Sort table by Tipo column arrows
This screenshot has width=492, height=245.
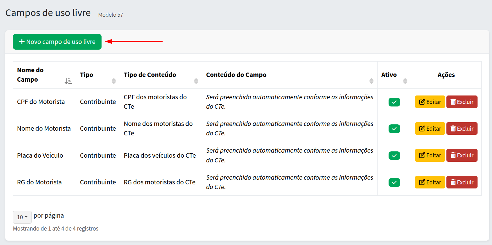click(x=114, y=81)
